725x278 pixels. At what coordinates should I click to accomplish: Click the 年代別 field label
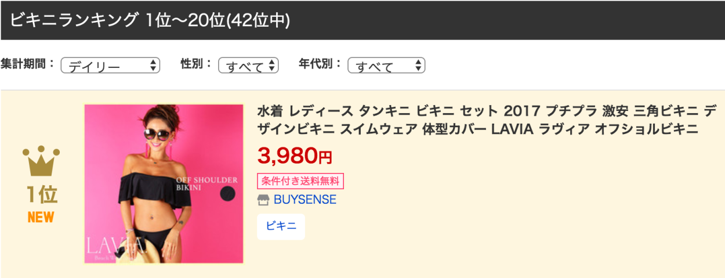pyautogui.click(x=320, y=64)
